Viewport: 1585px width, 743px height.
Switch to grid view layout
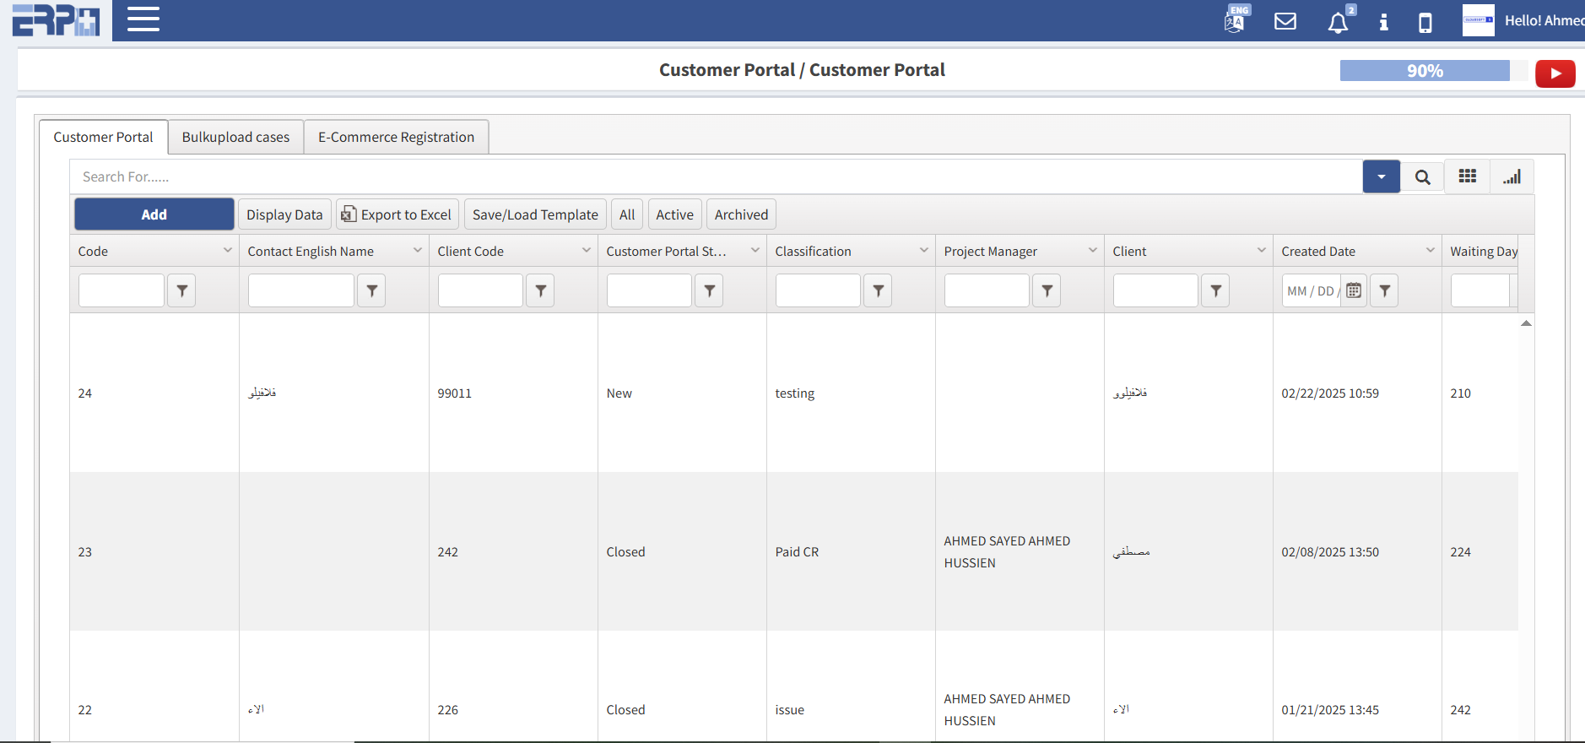[1467, 176]
